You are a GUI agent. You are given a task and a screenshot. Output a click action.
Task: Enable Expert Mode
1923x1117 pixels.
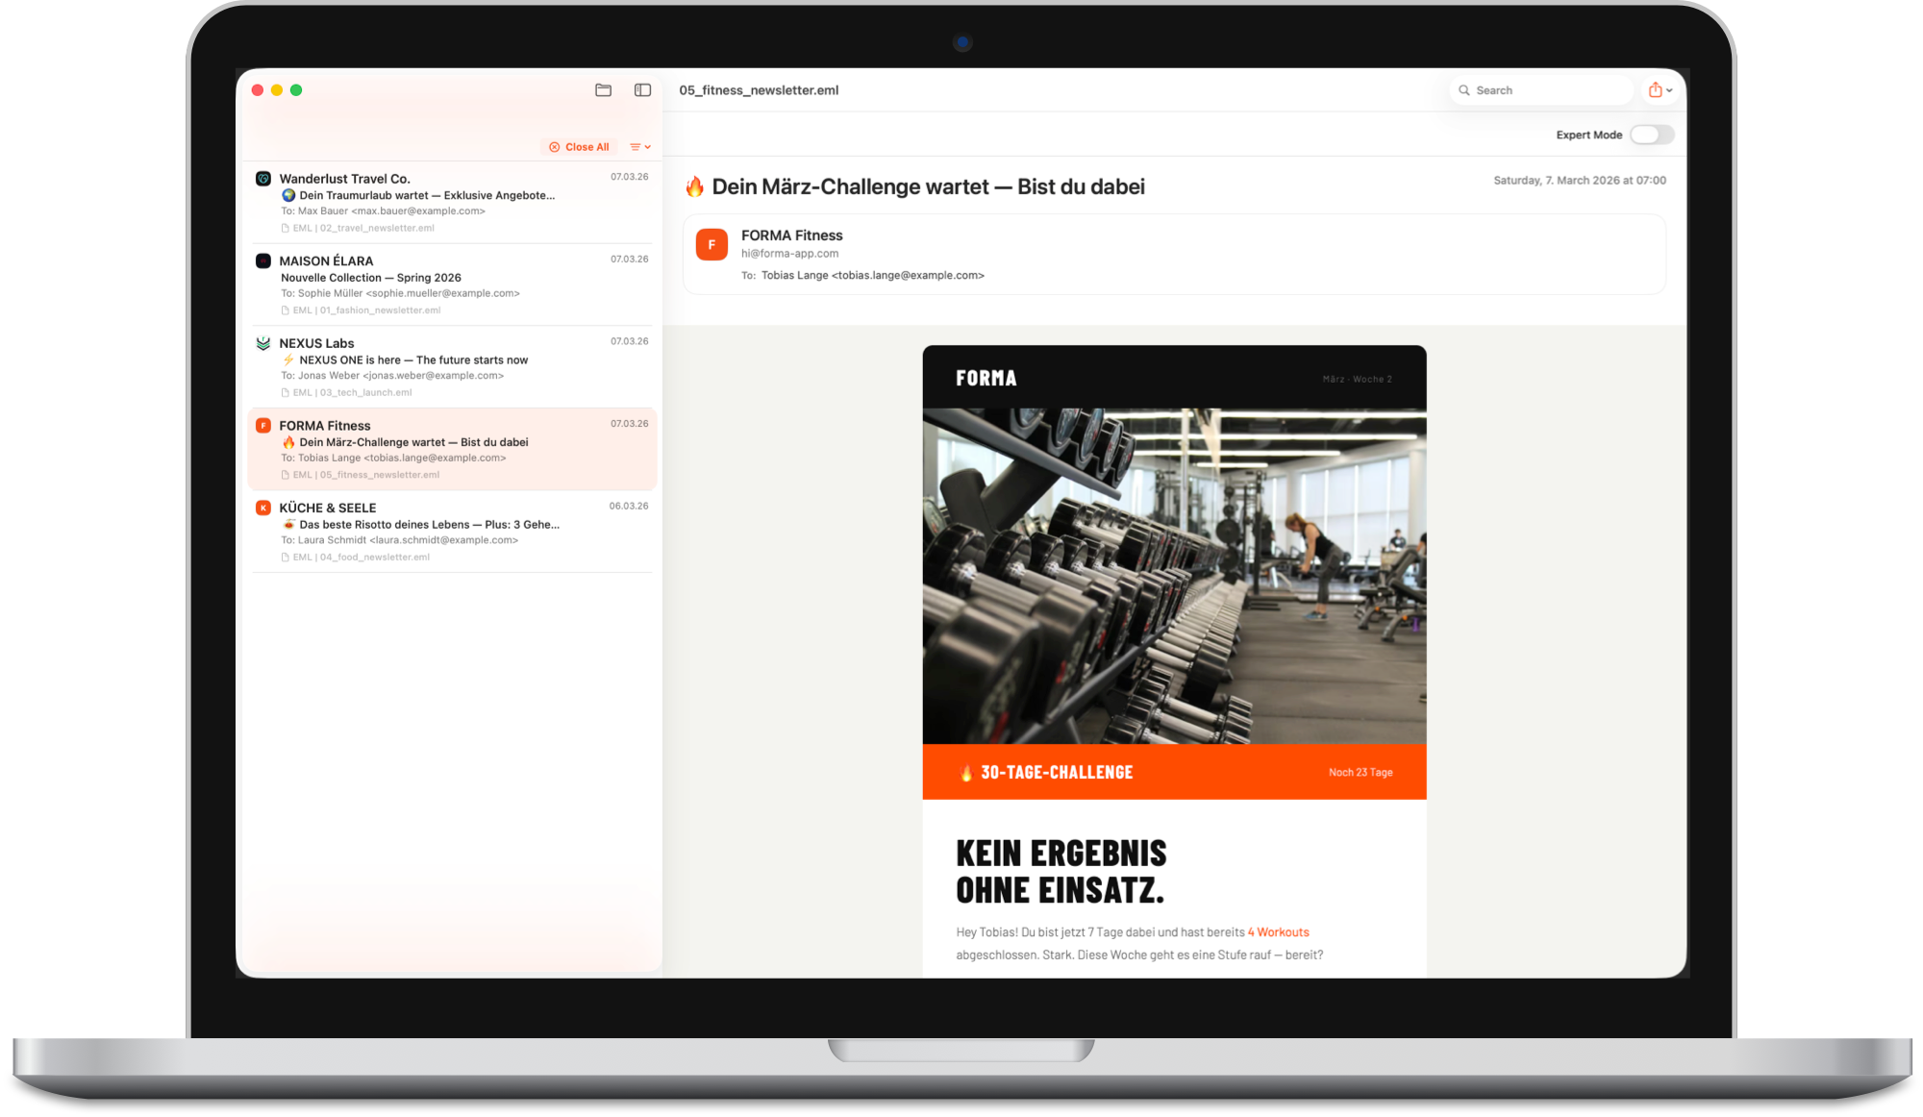[x=1652, y=135]
